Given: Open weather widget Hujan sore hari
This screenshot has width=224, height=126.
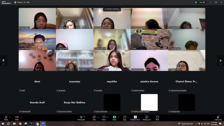Looking at the screenshot, I should point(185,124).
